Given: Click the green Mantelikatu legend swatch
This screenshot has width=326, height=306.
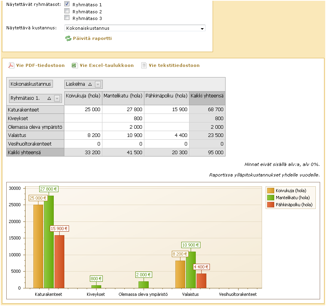Looking at the screenshot, I should (x=271, y=198).
